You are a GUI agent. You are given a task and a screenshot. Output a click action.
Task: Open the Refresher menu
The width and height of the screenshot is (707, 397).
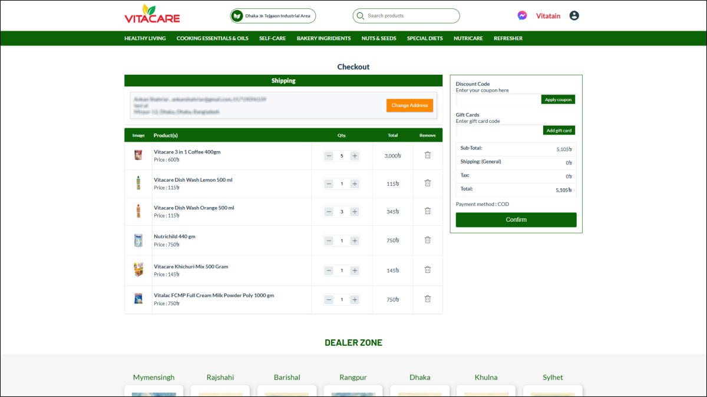tap(508, 38)
